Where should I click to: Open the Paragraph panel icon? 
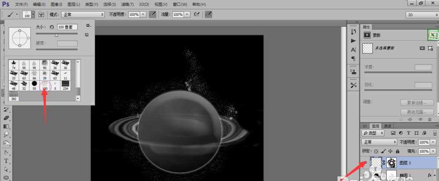[353, 58]
